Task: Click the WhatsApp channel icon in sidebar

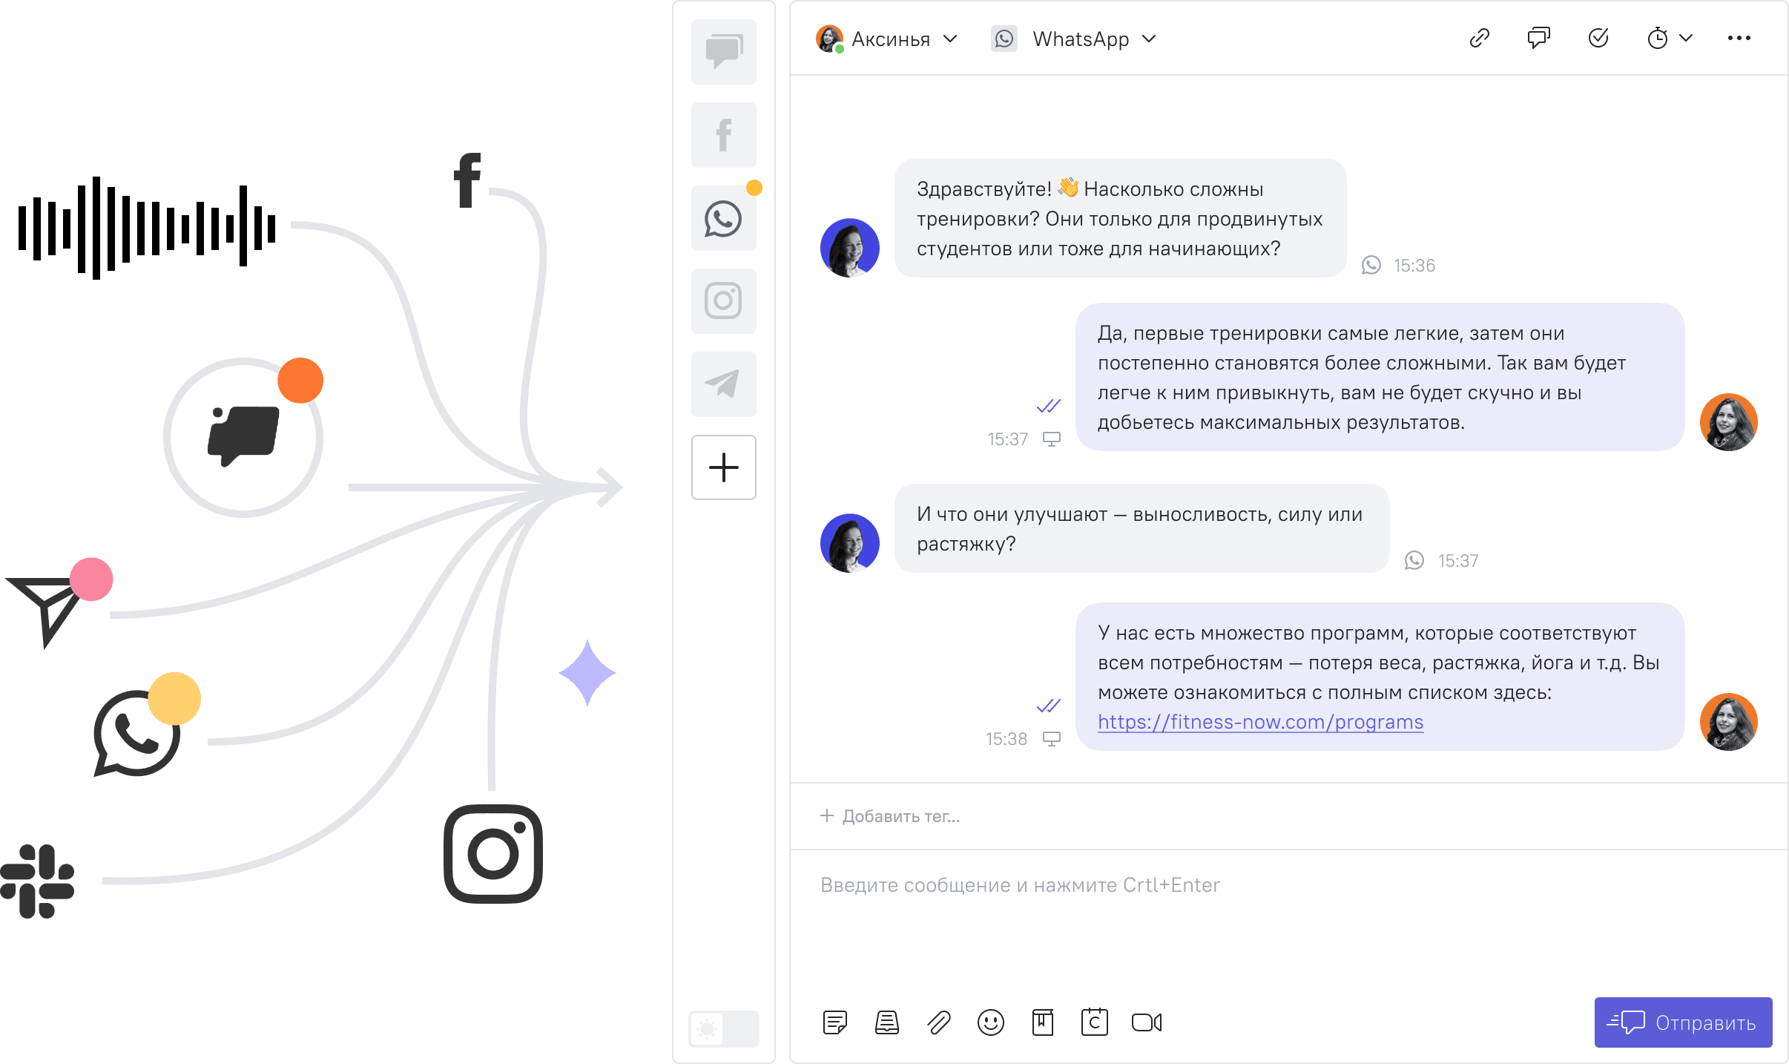Action: [x=719, y=217]
